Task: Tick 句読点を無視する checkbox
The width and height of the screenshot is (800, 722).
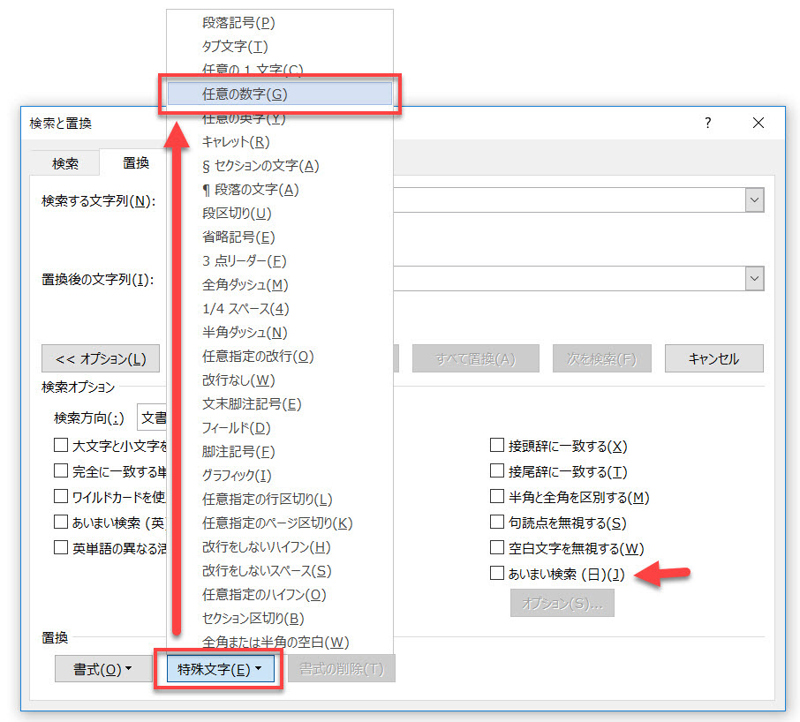Action: [x=496, y=523]
